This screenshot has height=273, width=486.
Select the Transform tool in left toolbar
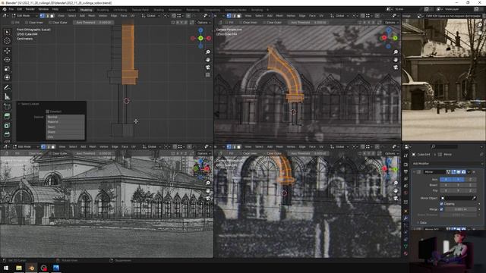(7, 77)
